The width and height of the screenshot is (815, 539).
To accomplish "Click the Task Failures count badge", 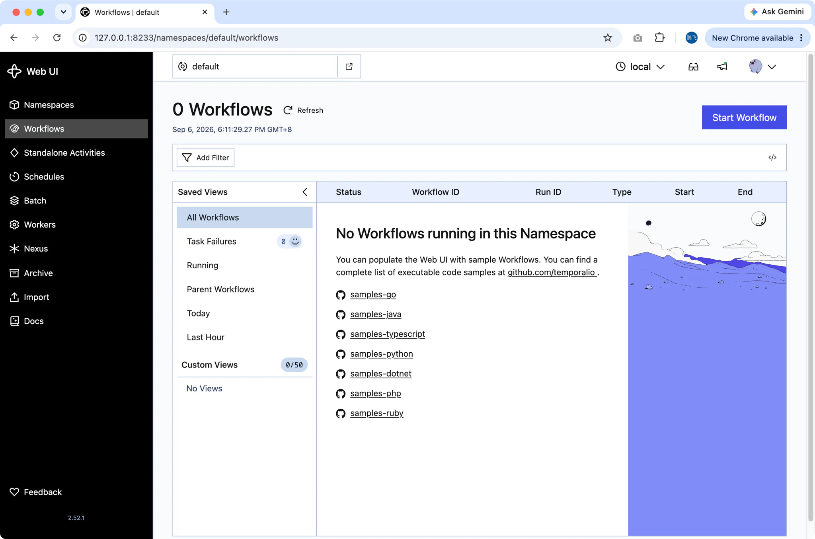I will tap(289, 241).
